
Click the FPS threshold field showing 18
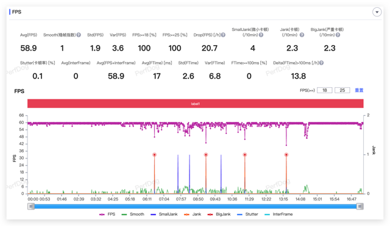pos(325,90)
